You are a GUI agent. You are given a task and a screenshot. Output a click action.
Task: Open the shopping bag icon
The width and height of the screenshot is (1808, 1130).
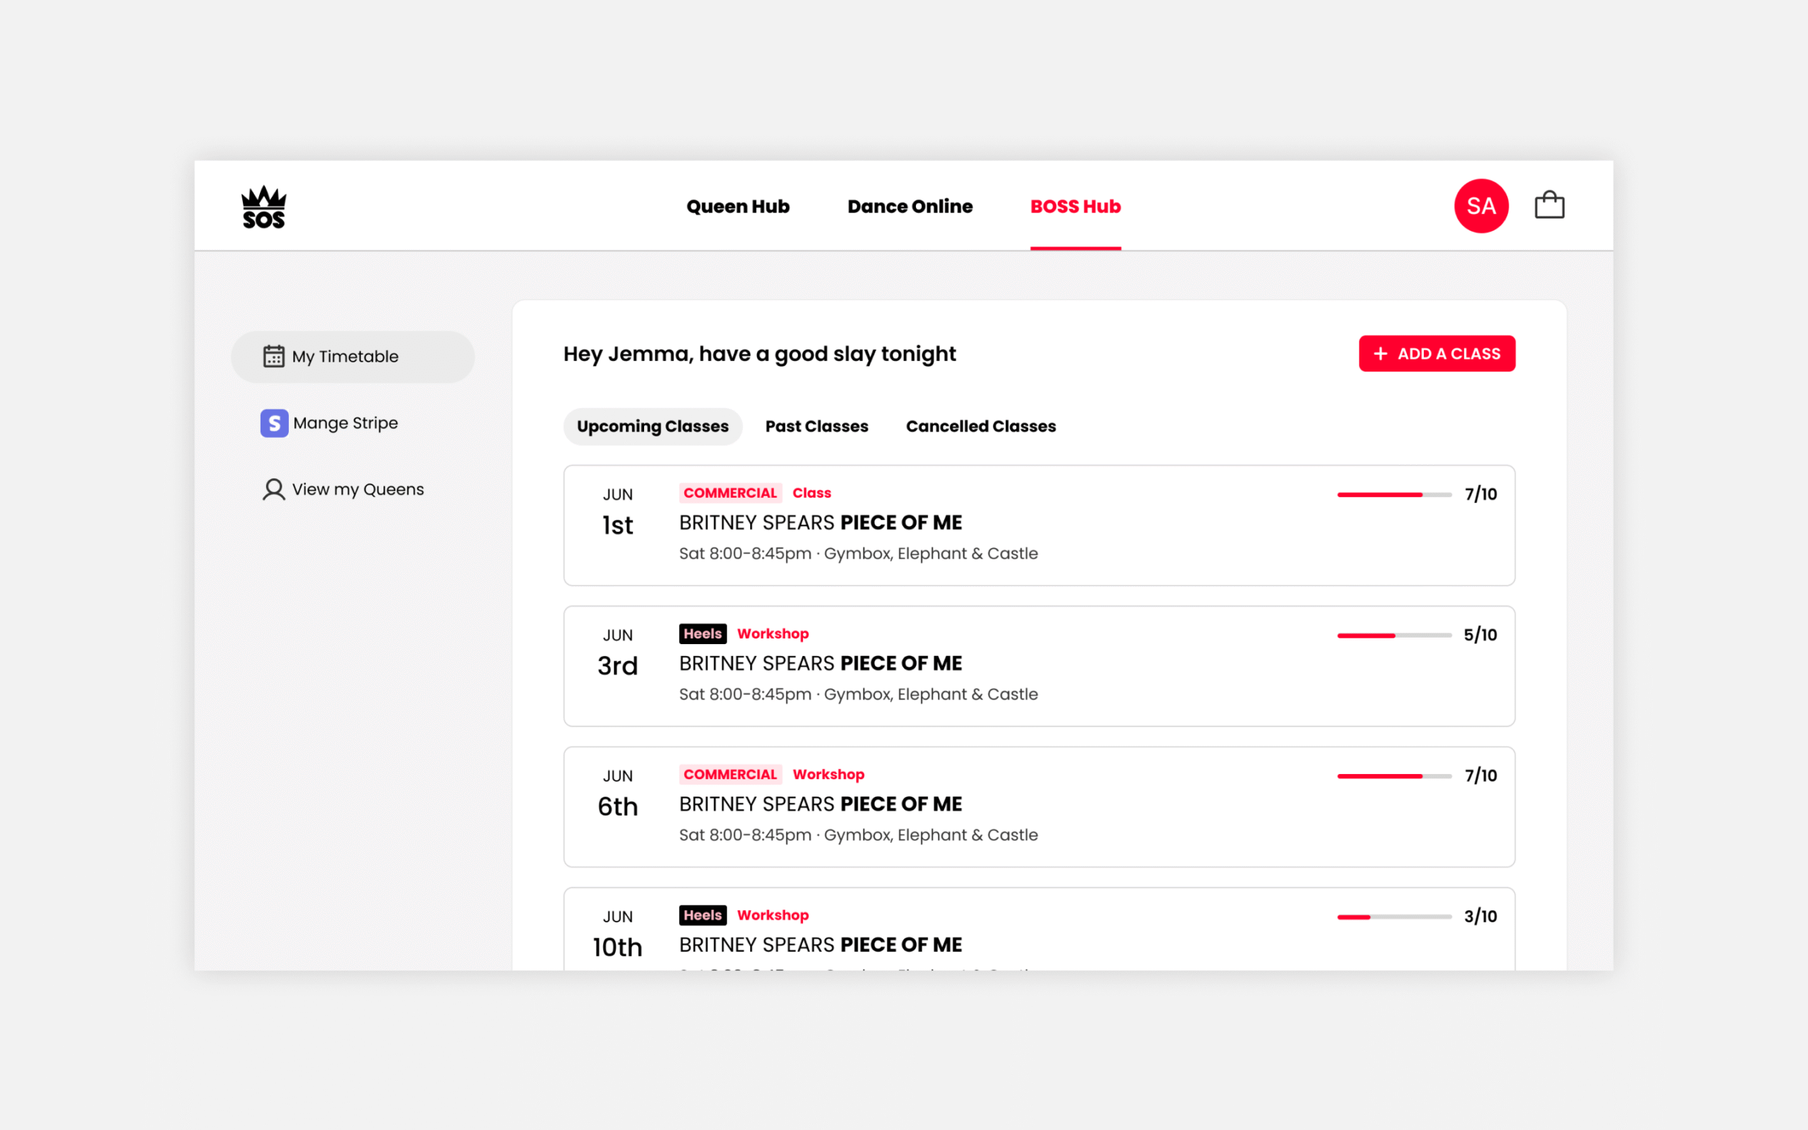click(x=1549, y=205)
